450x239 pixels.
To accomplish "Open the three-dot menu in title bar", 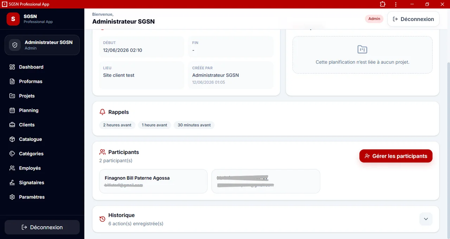I will (396, 4).
